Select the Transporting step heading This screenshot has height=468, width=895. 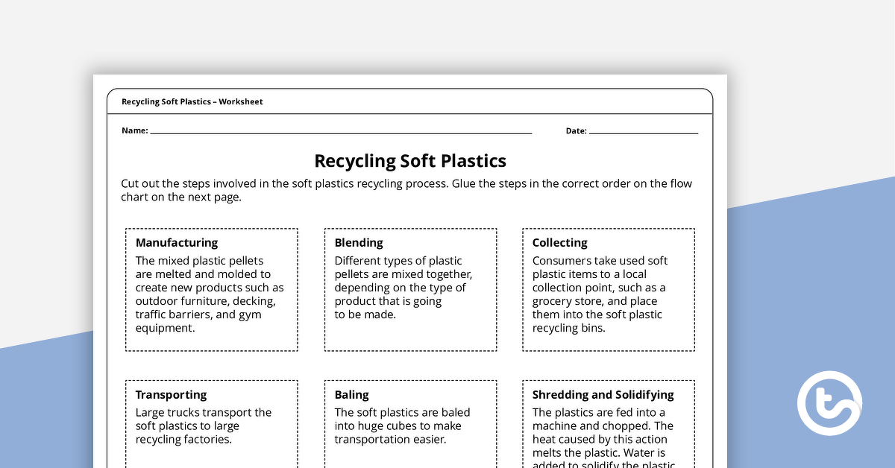(x=171, y=395)
